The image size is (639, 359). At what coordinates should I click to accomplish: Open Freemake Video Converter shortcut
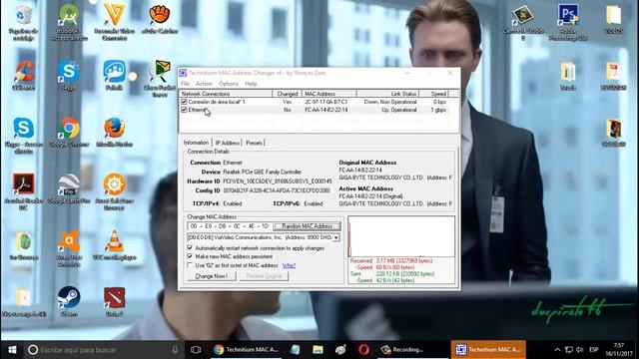[115, 23]
